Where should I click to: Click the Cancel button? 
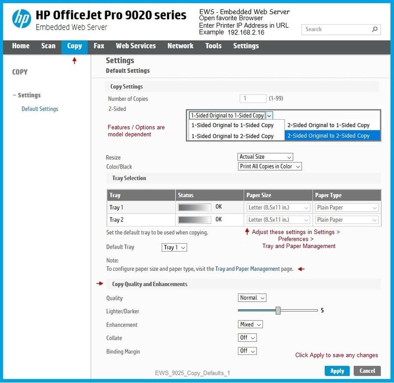tap(367, 371)
